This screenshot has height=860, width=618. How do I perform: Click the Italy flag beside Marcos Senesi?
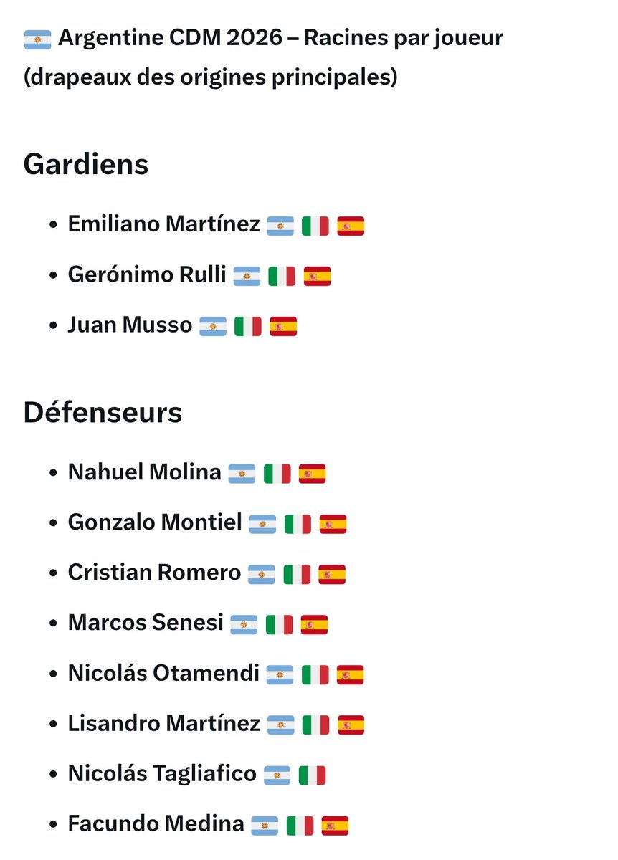click(279, 624)
